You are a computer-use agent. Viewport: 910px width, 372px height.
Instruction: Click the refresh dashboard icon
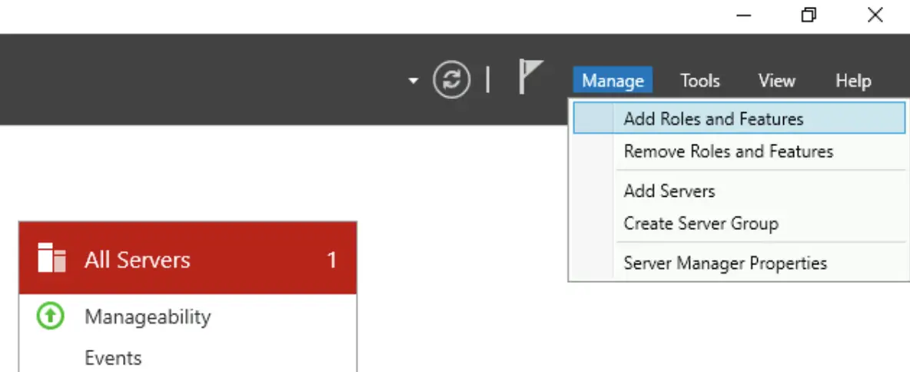(x=451, y=80)
